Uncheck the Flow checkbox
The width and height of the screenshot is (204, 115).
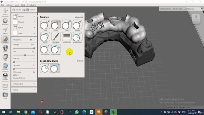14,75
